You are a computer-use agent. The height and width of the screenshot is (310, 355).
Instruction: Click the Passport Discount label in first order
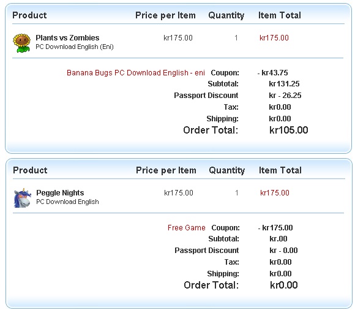(206, 96)
